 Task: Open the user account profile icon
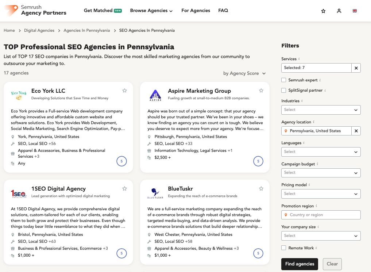[339, 11]
